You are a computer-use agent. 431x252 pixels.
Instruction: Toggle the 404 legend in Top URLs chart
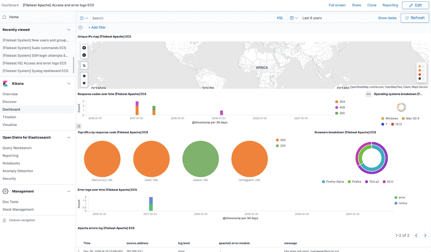point(281,139)
